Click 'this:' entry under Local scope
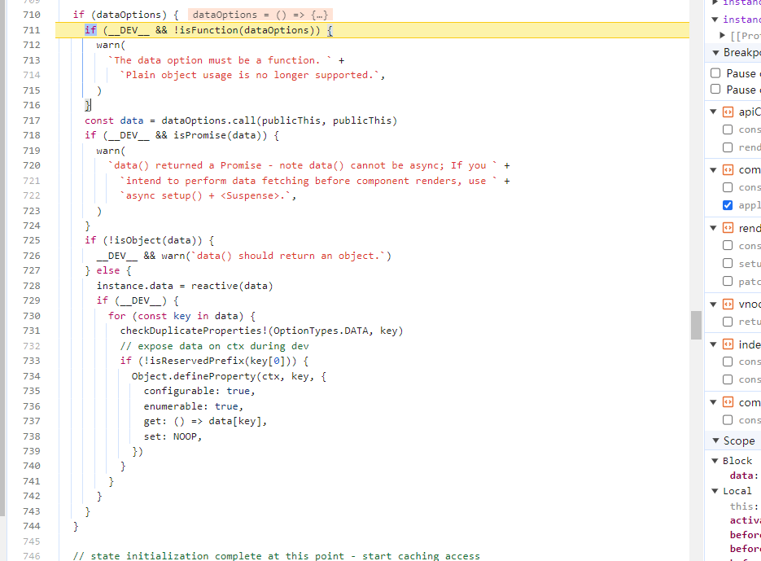Screen dimensions: 761x561 point(744,506)
